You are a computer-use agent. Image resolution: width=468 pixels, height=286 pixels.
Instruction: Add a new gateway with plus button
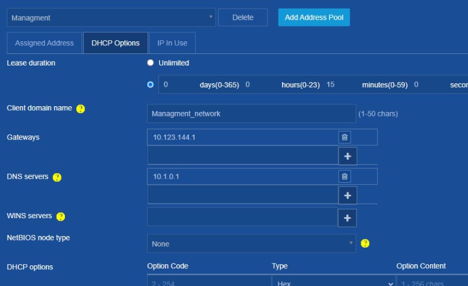point(347,156)
